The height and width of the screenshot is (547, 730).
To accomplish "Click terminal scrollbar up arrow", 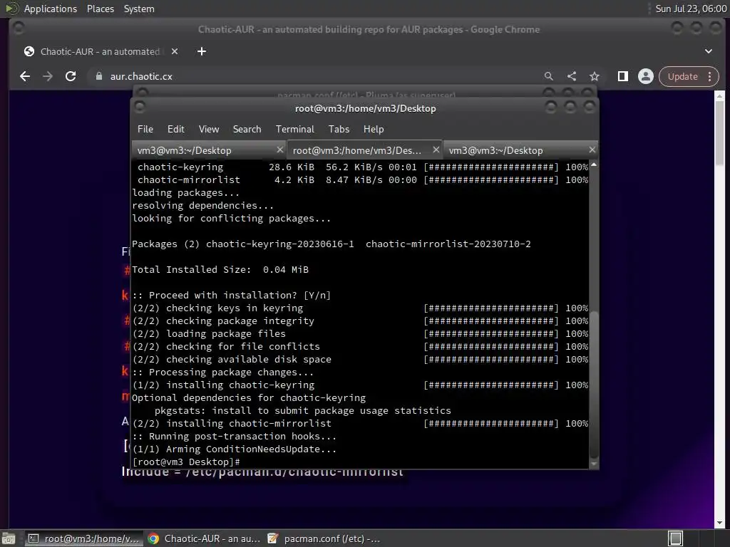I will [594, 165].
